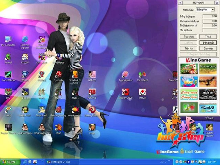
Task: Select the Frozen Throne game icon
Action: [x=8, y=129]
